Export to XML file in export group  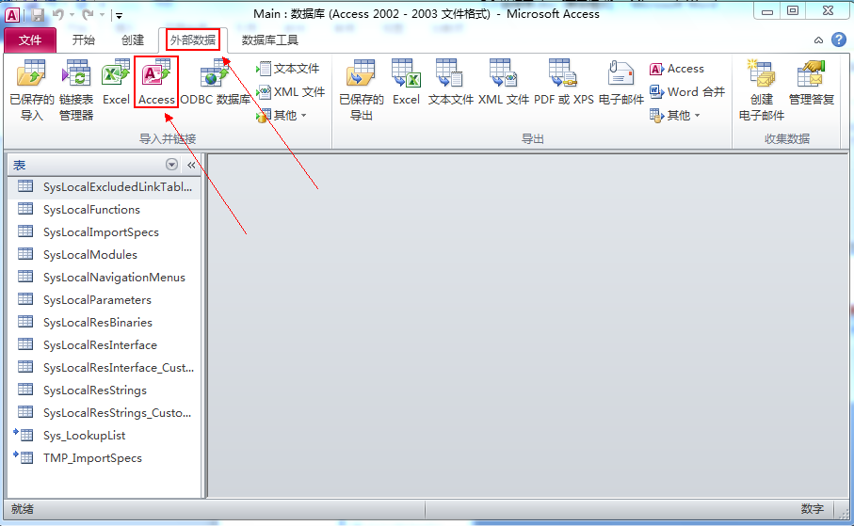(x=503, y=83)
